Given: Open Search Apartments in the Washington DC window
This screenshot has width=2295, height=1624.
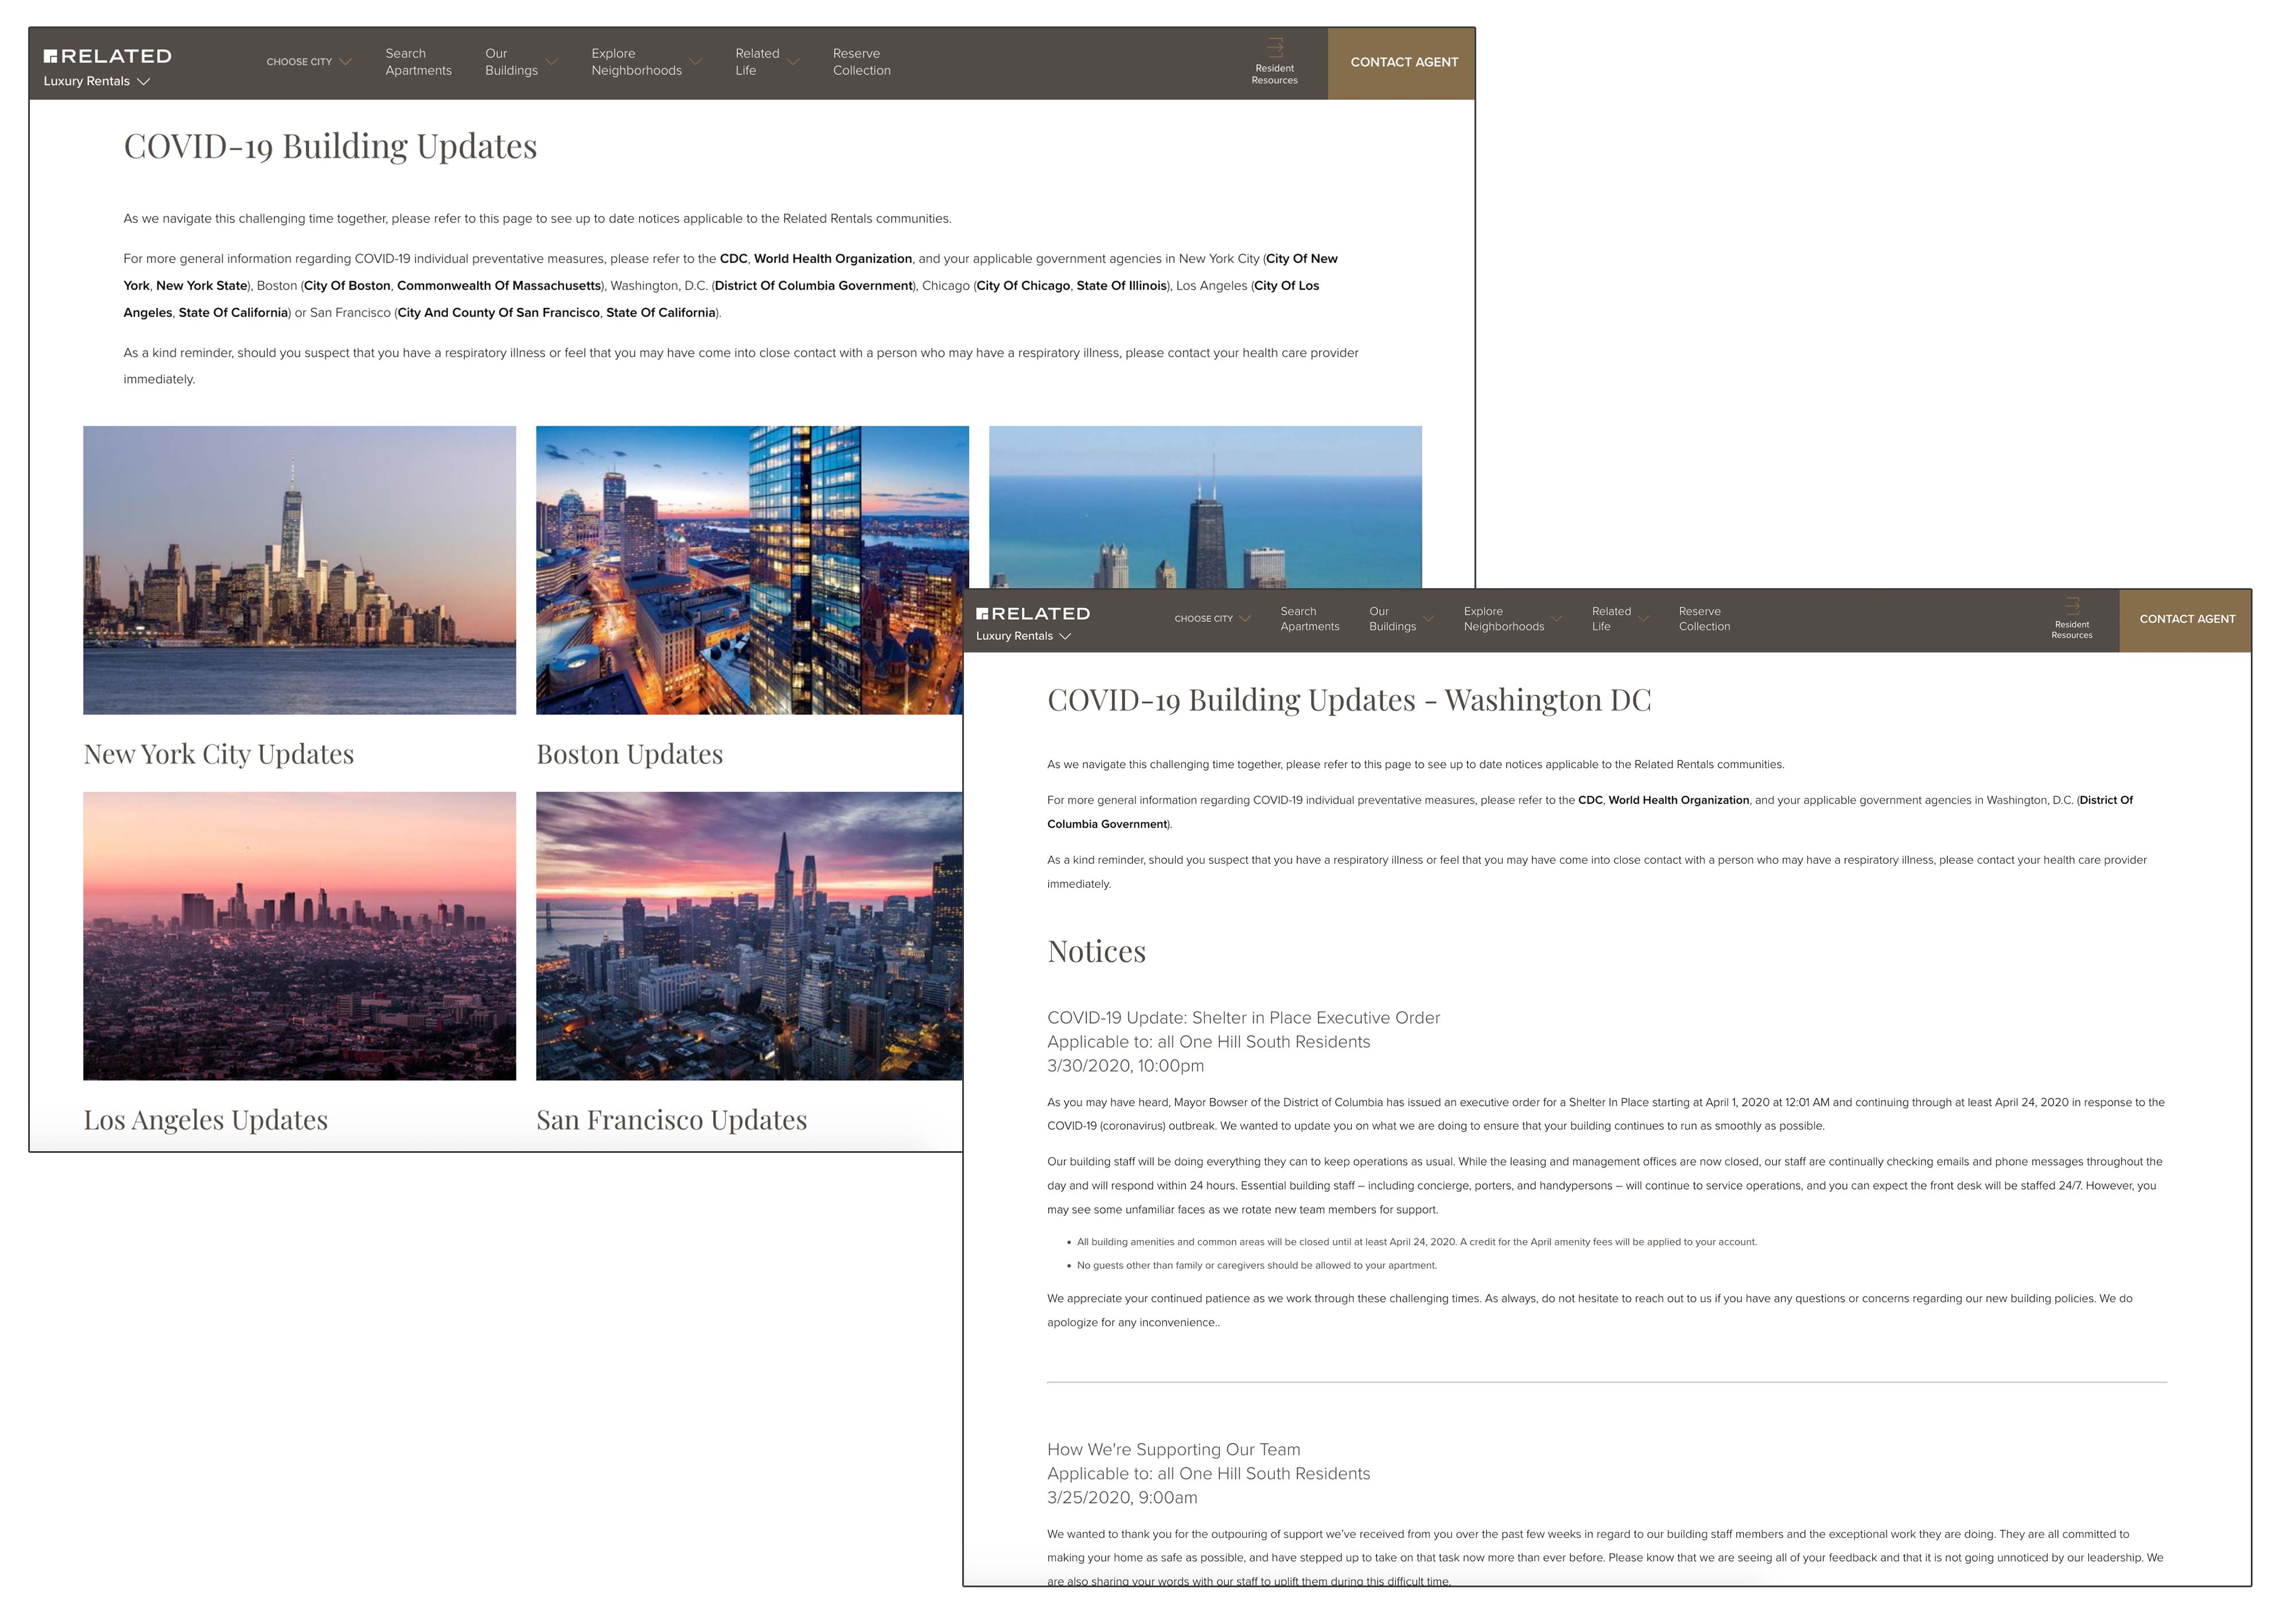Looking at the screenshot, I should pyautogui.click(x=1309, y=619).
